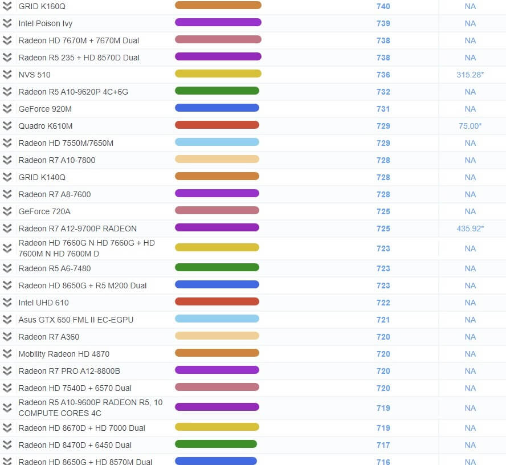The width and height of the screenshot is (506, 465).
Task: Open the GRID K140Q link
Action: tap(42, 177)
